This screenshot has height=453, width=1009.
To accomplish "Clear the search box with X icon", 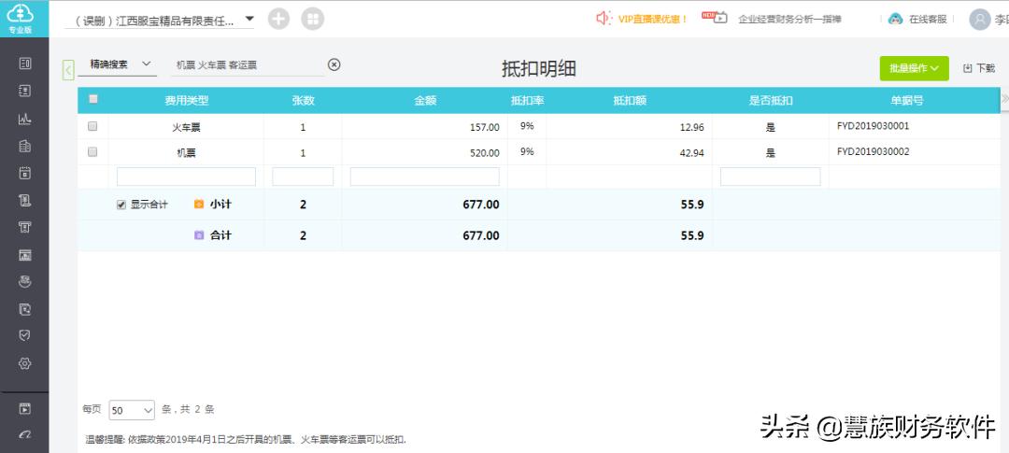I will [x=334, y=64].
